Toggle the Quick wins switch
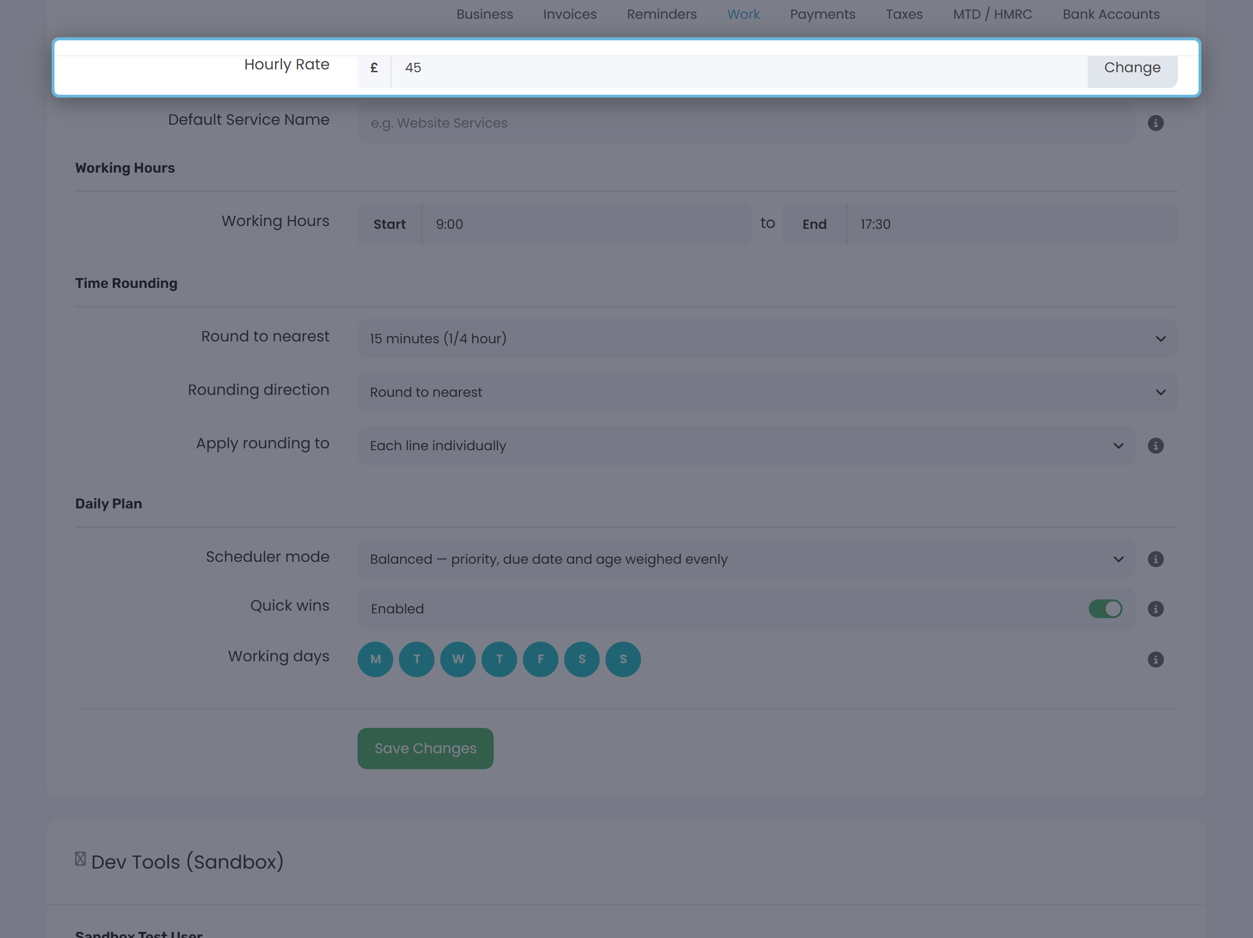The image size is (1253, 938). (x=1105, y=609)
